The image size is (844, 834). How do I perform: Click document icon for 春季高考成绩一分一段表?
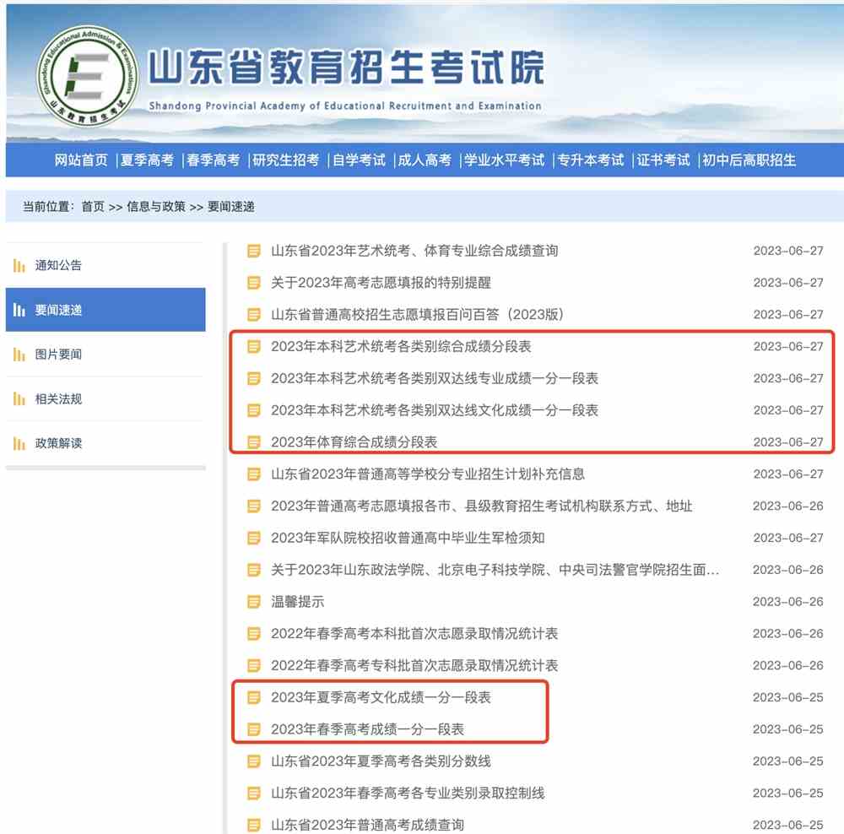click(x=253, y=729)
